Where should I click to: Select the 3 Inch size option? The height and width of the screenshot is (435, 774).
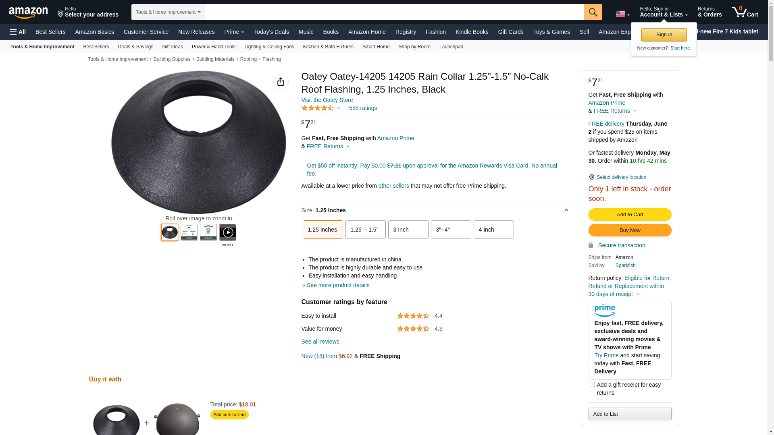tap(408, 230)
